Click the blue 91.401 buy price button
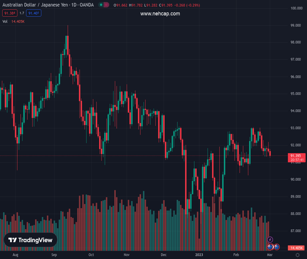Screen dimensions: 307x259 pos(34,13)
